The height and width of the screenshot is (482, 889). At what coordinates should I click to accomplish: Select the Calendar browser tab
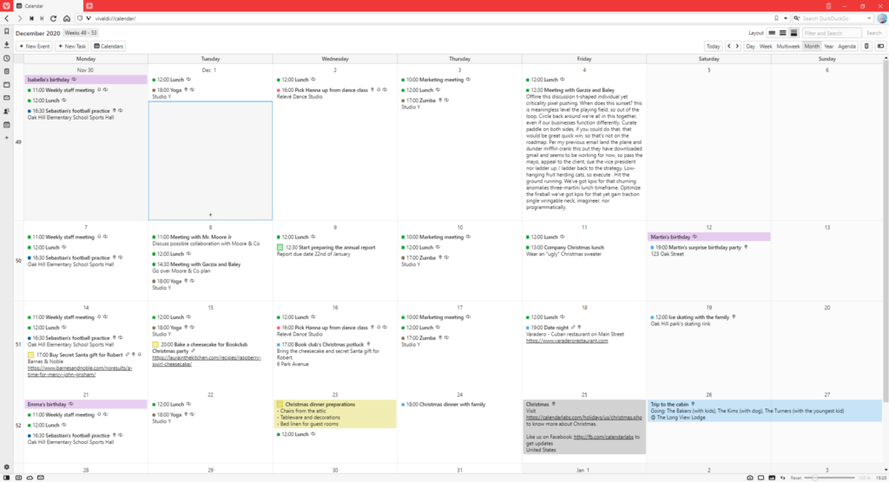pyautogui.click(x=48, y=6)
